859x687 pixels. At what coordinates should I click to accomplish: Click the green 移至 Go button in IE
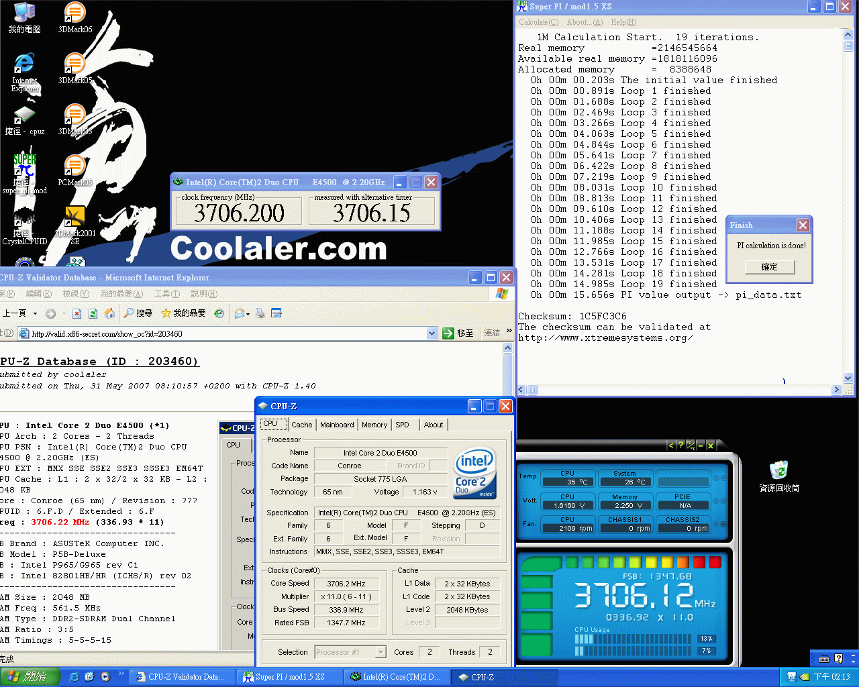pyautogui.click(x=458, y=333)
